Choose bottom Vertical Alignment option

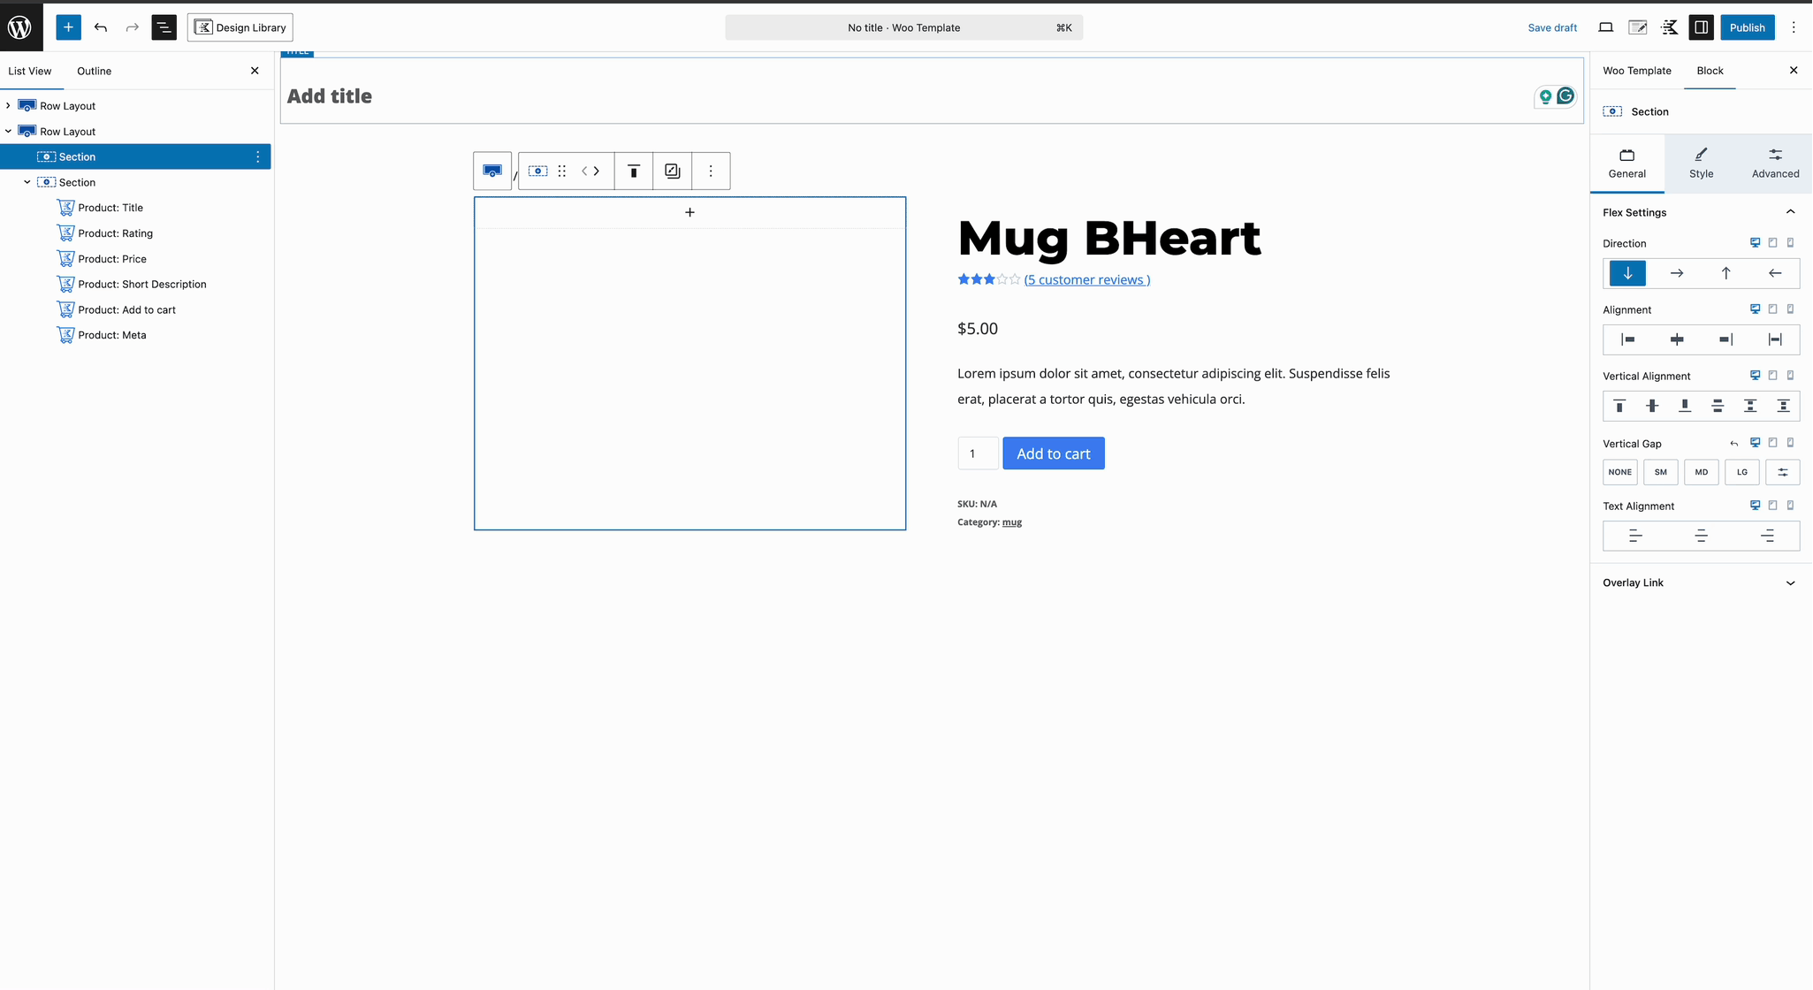tap(1686, 406)
